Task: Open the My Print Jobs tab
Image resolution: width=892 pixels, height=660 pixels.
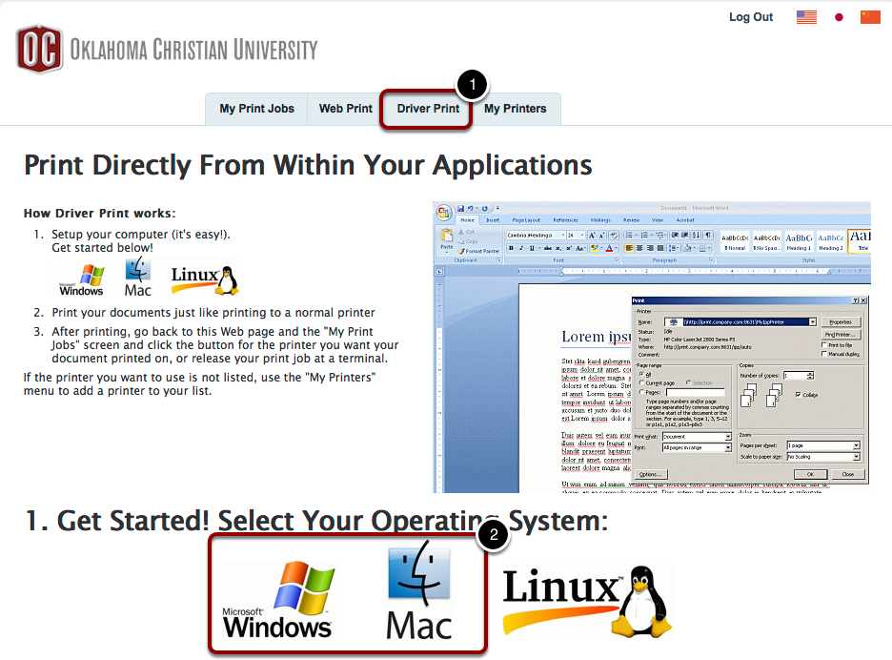Action: (256, 108)
